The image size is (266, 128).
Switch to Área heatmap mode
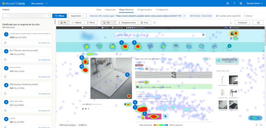pyautogui.click(x=144, y=22)
